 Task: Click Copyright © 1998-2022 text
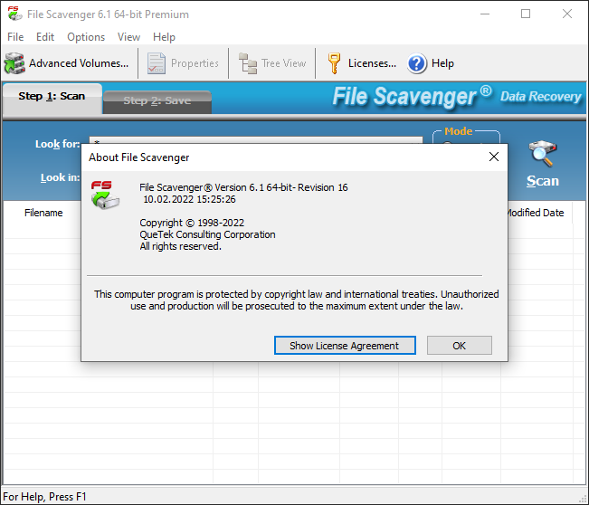point(192,223)
